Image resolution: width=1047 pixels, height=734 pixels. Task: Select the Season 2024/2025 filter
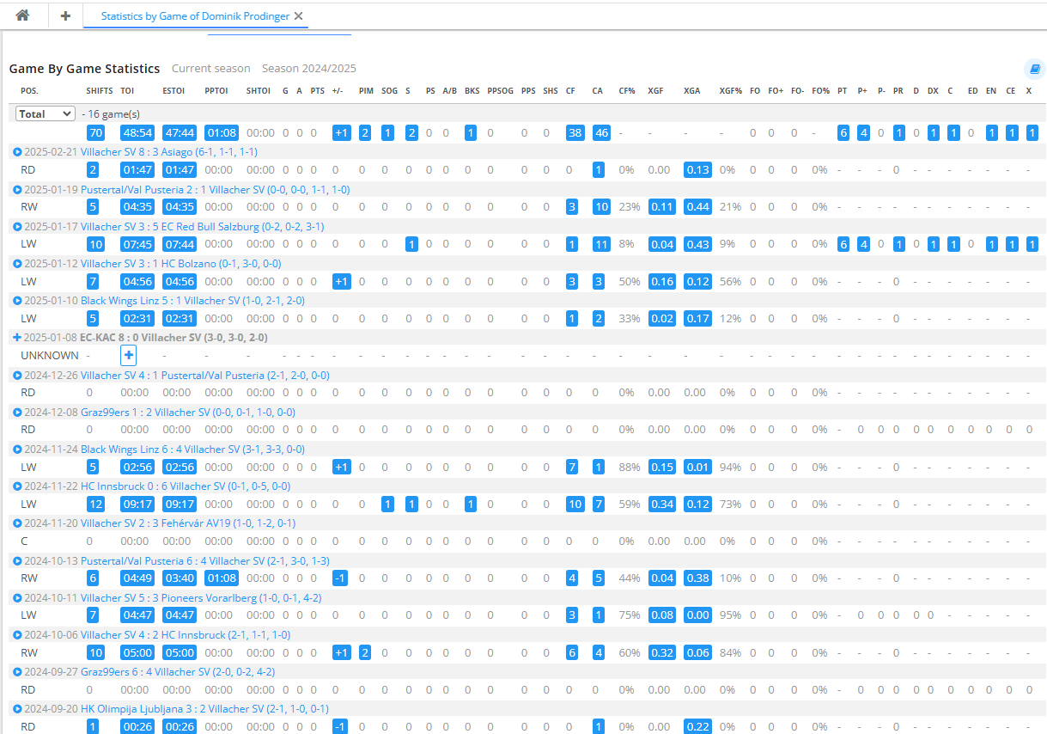tap(309, 69)
